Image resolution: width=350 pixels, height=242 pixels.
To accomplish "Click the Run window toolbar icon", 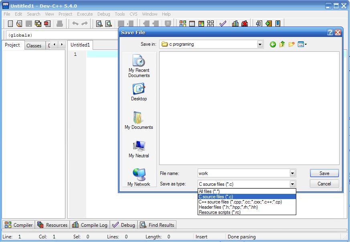I will [x=192, y=23].
